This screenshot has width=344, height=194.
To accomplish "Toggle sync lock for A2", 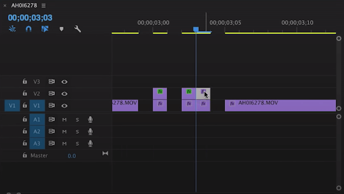I will tap(51, 131).
